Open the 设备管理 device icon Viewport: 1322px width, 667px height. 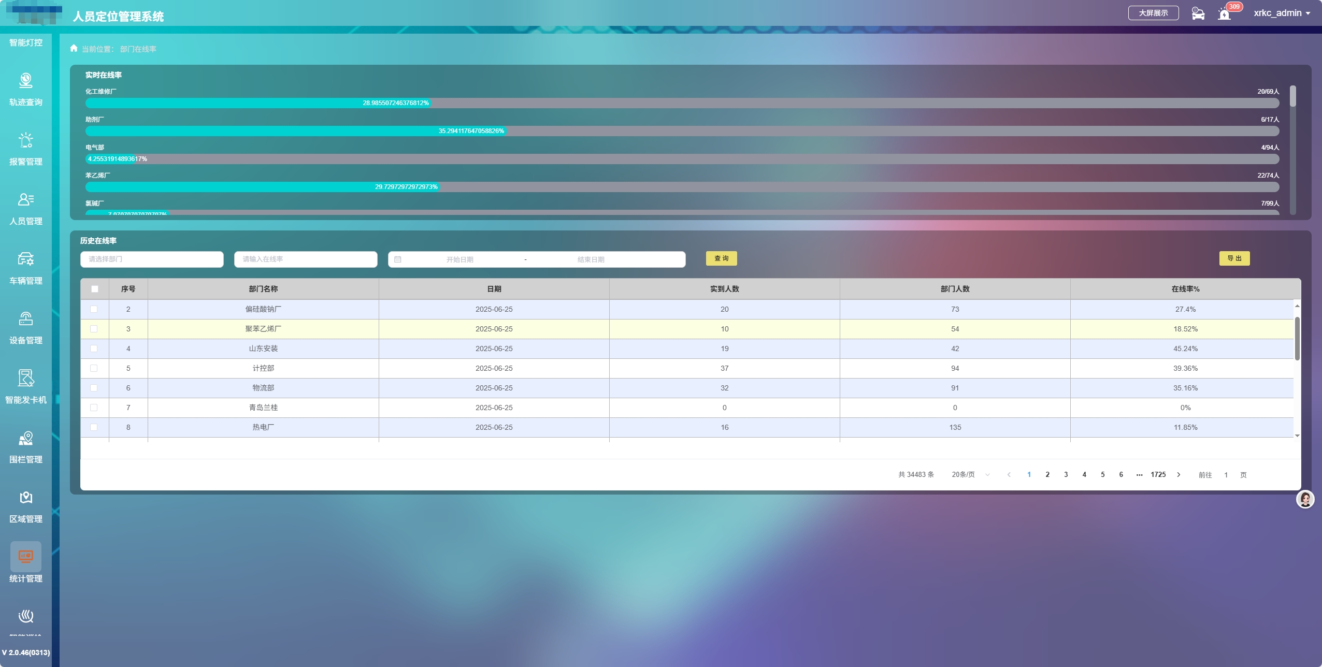26,319
